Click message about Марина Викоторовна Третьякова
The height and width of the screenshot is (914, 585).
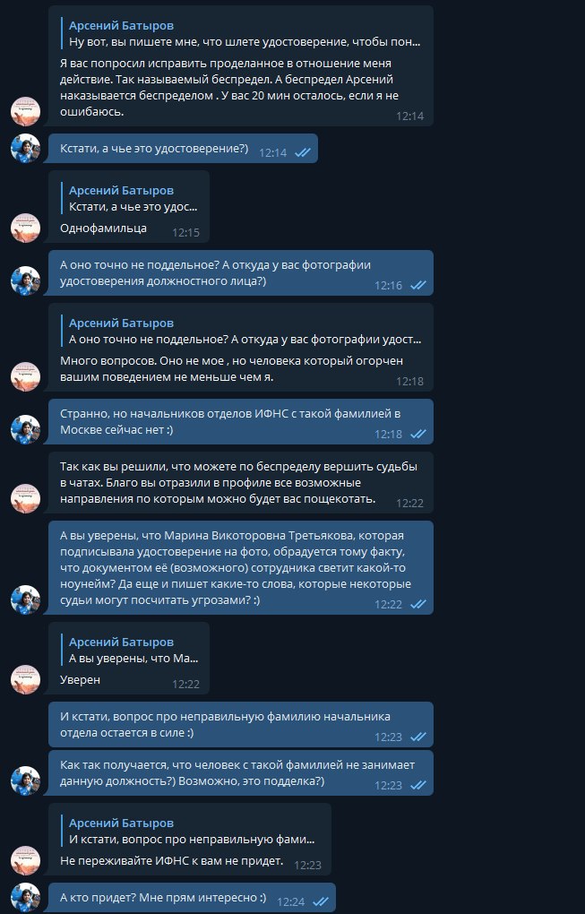241,568
